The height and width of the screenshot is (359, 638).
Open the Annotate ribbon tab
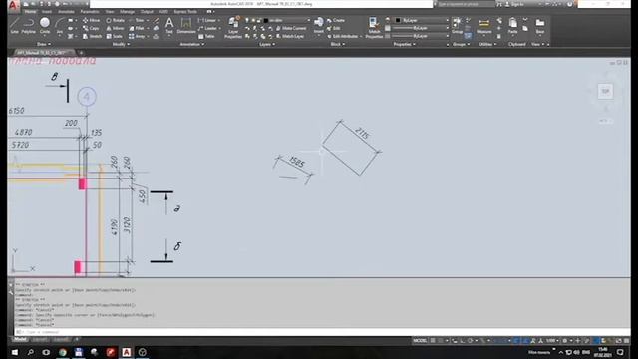(x=66, y=12)
